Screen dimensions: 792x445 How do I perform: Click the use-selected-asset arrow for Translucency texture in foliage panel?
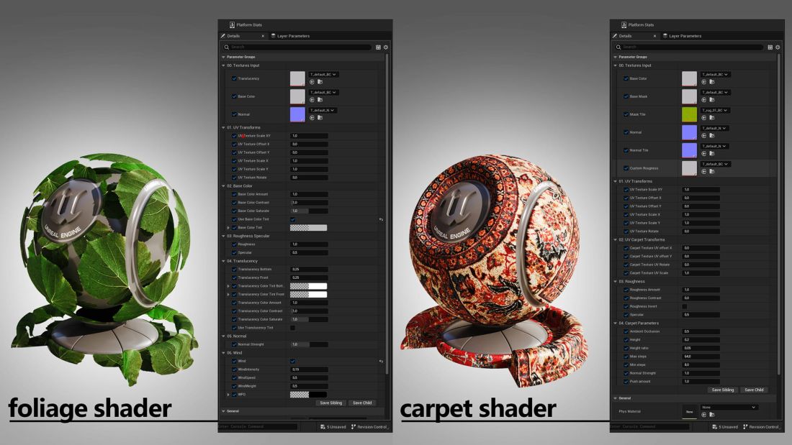point(312,82)
